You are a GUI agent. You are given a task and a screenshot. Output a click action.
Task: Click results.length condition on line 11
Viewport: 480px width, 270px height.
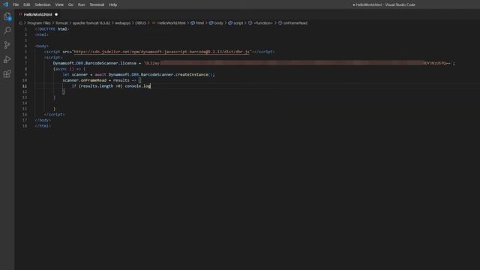(x=100, y=86)
